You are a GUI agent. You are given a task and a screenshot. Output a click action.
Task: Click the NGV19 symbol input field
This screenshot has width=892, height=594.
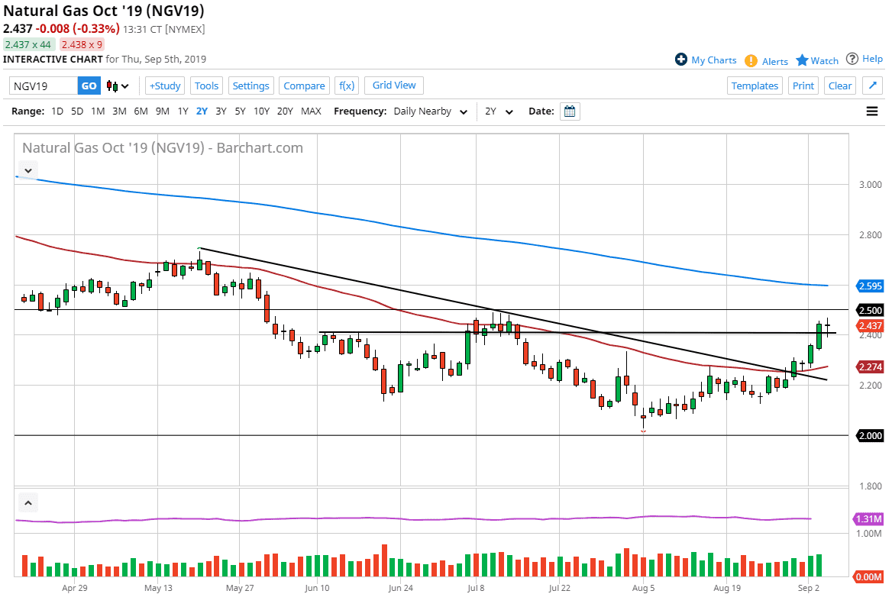44,86
